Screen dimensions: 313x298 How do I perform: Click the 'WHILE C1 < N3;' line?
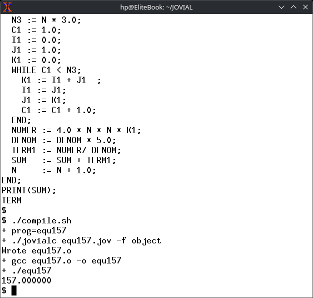pos(46,70)
